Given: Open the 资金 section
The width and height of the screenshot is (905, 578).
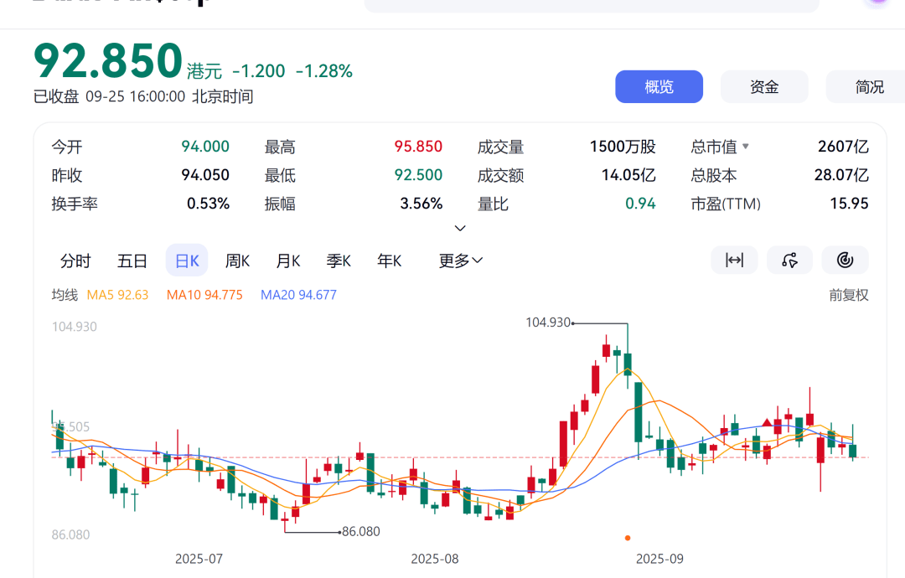Looking at the screenshot, I should tap(764, 86).
